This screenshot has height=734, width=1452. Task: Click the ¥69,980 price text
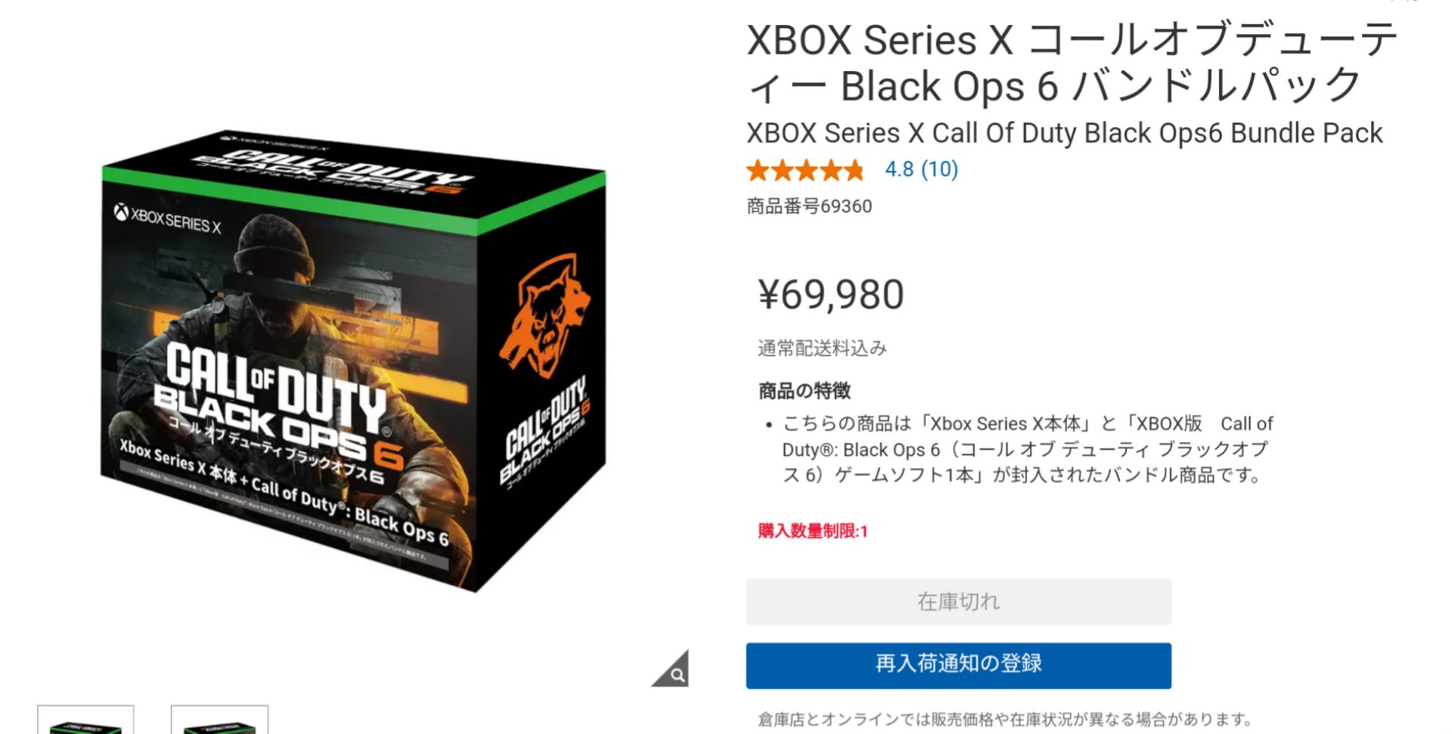point(831,295)
